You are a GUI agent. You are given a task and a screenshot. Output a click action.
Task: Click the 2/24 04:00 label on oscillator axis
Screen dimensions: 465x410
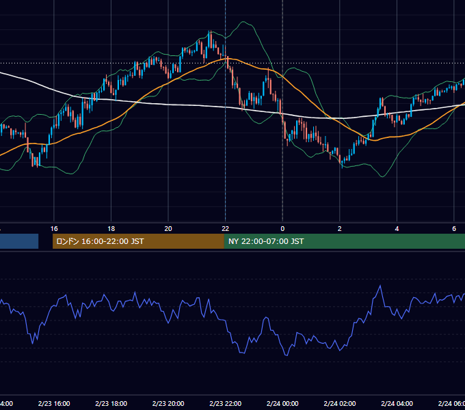point(397,403)
